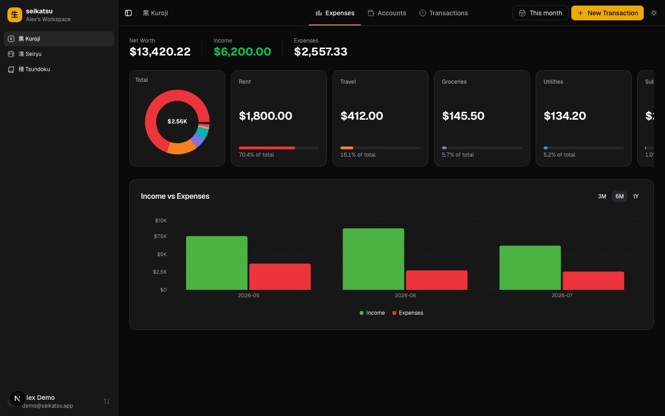
Task: Click Alex's Workspace switcher header
Action: (x=59, y=15)
